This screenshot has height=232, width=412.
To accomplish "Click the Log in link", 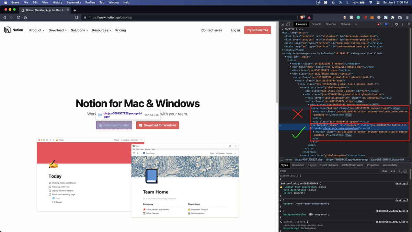I will click(x=236, y=30).
